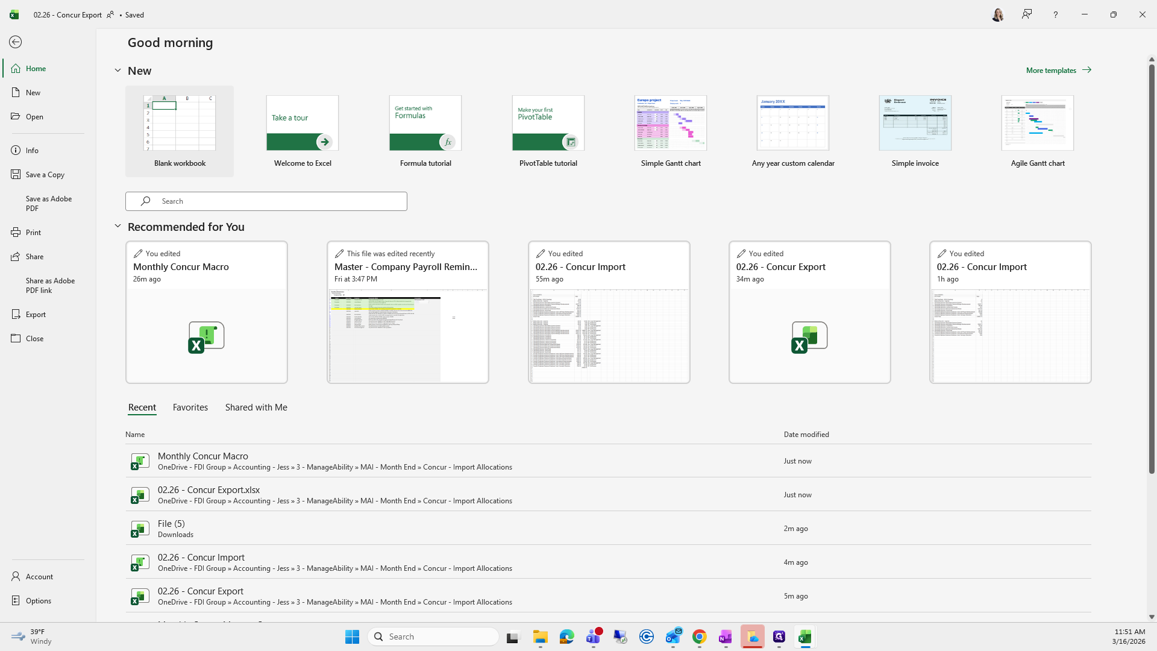Switch to Shared with Me tab
The height and width of the screenshot is (651, 1157).
(256, 407)
